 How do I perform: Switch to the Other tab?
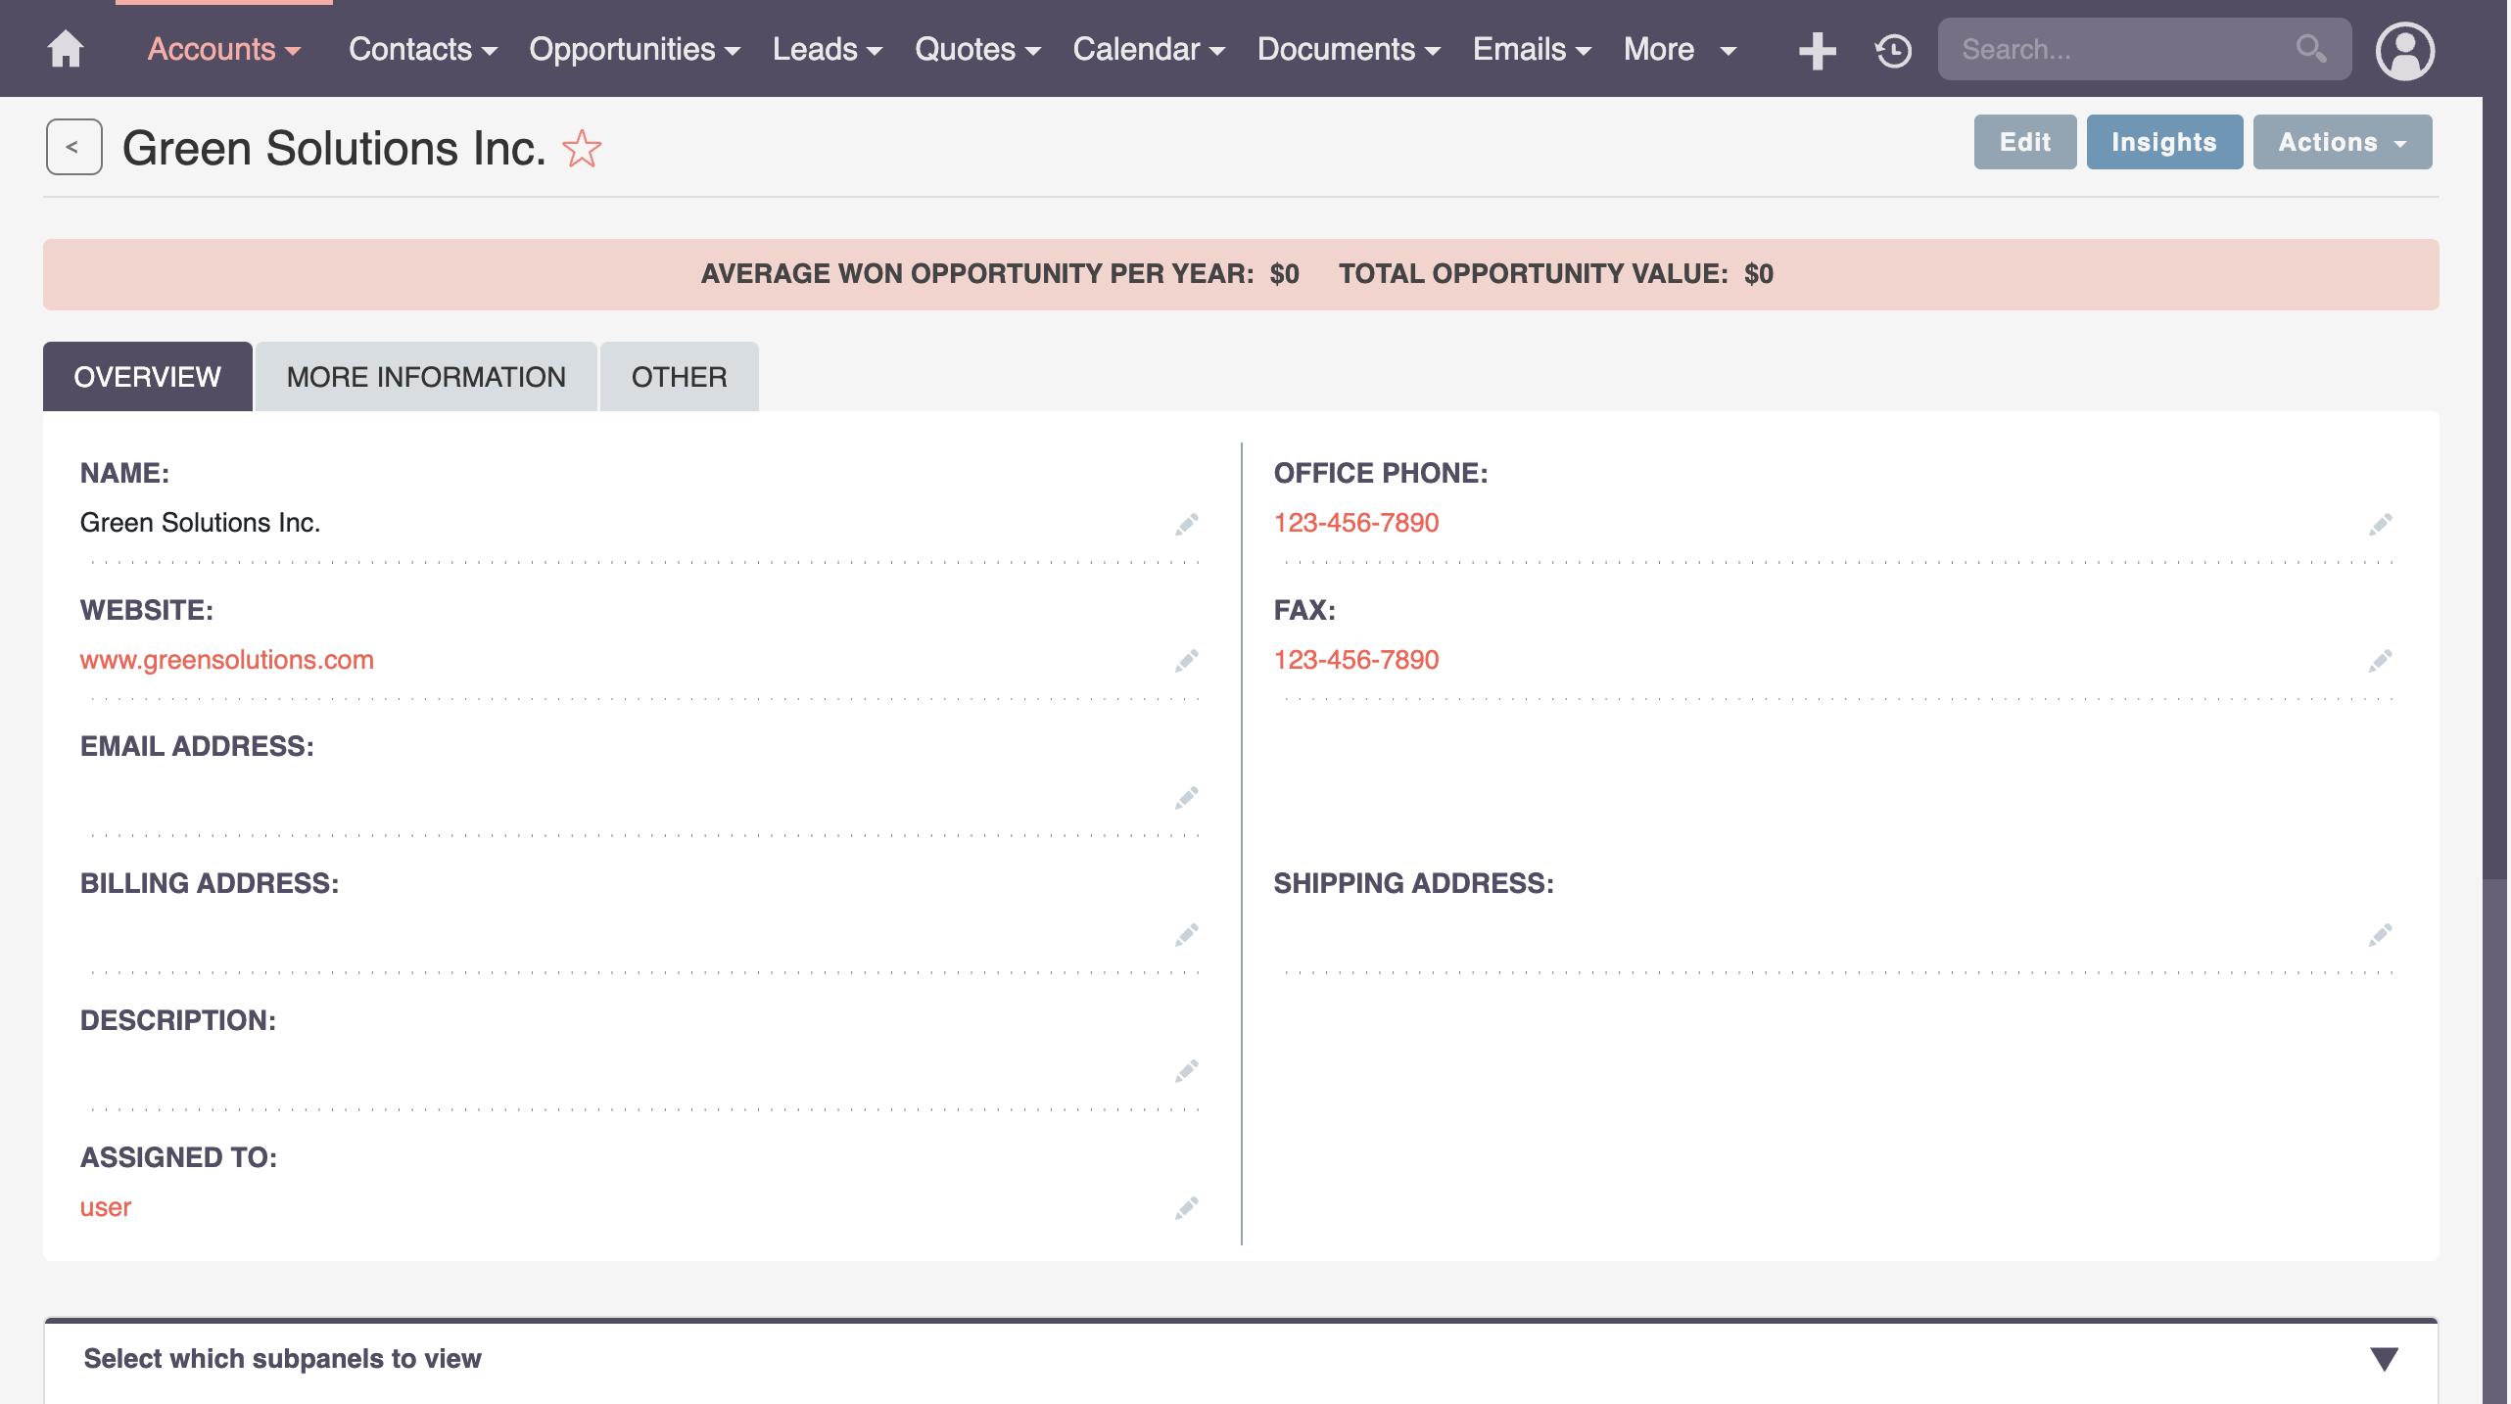point(679,377)
